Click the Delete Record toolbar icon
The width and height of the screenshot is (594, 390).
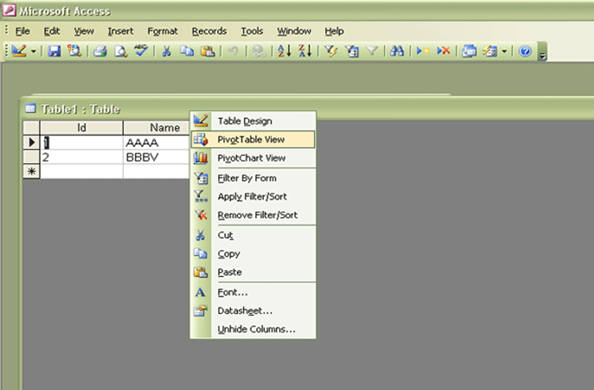pyautogui.click(x=443, y=51)
